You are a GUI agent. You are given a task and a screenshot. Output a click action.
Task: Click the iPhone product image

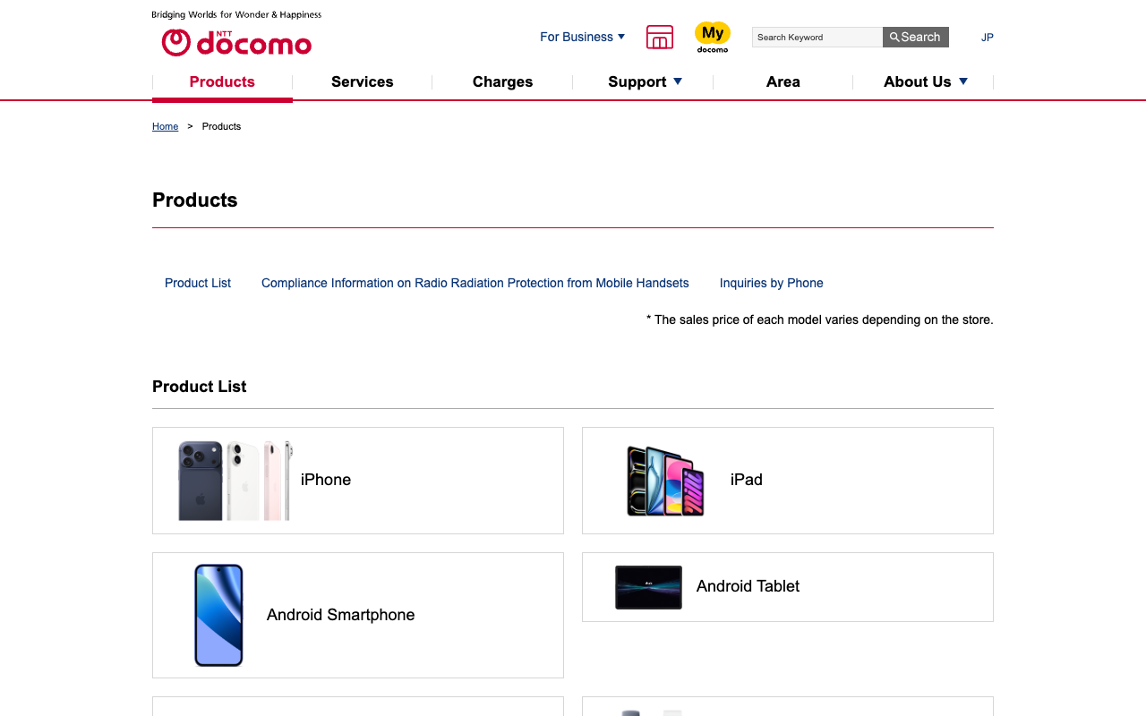coord(235,481)
